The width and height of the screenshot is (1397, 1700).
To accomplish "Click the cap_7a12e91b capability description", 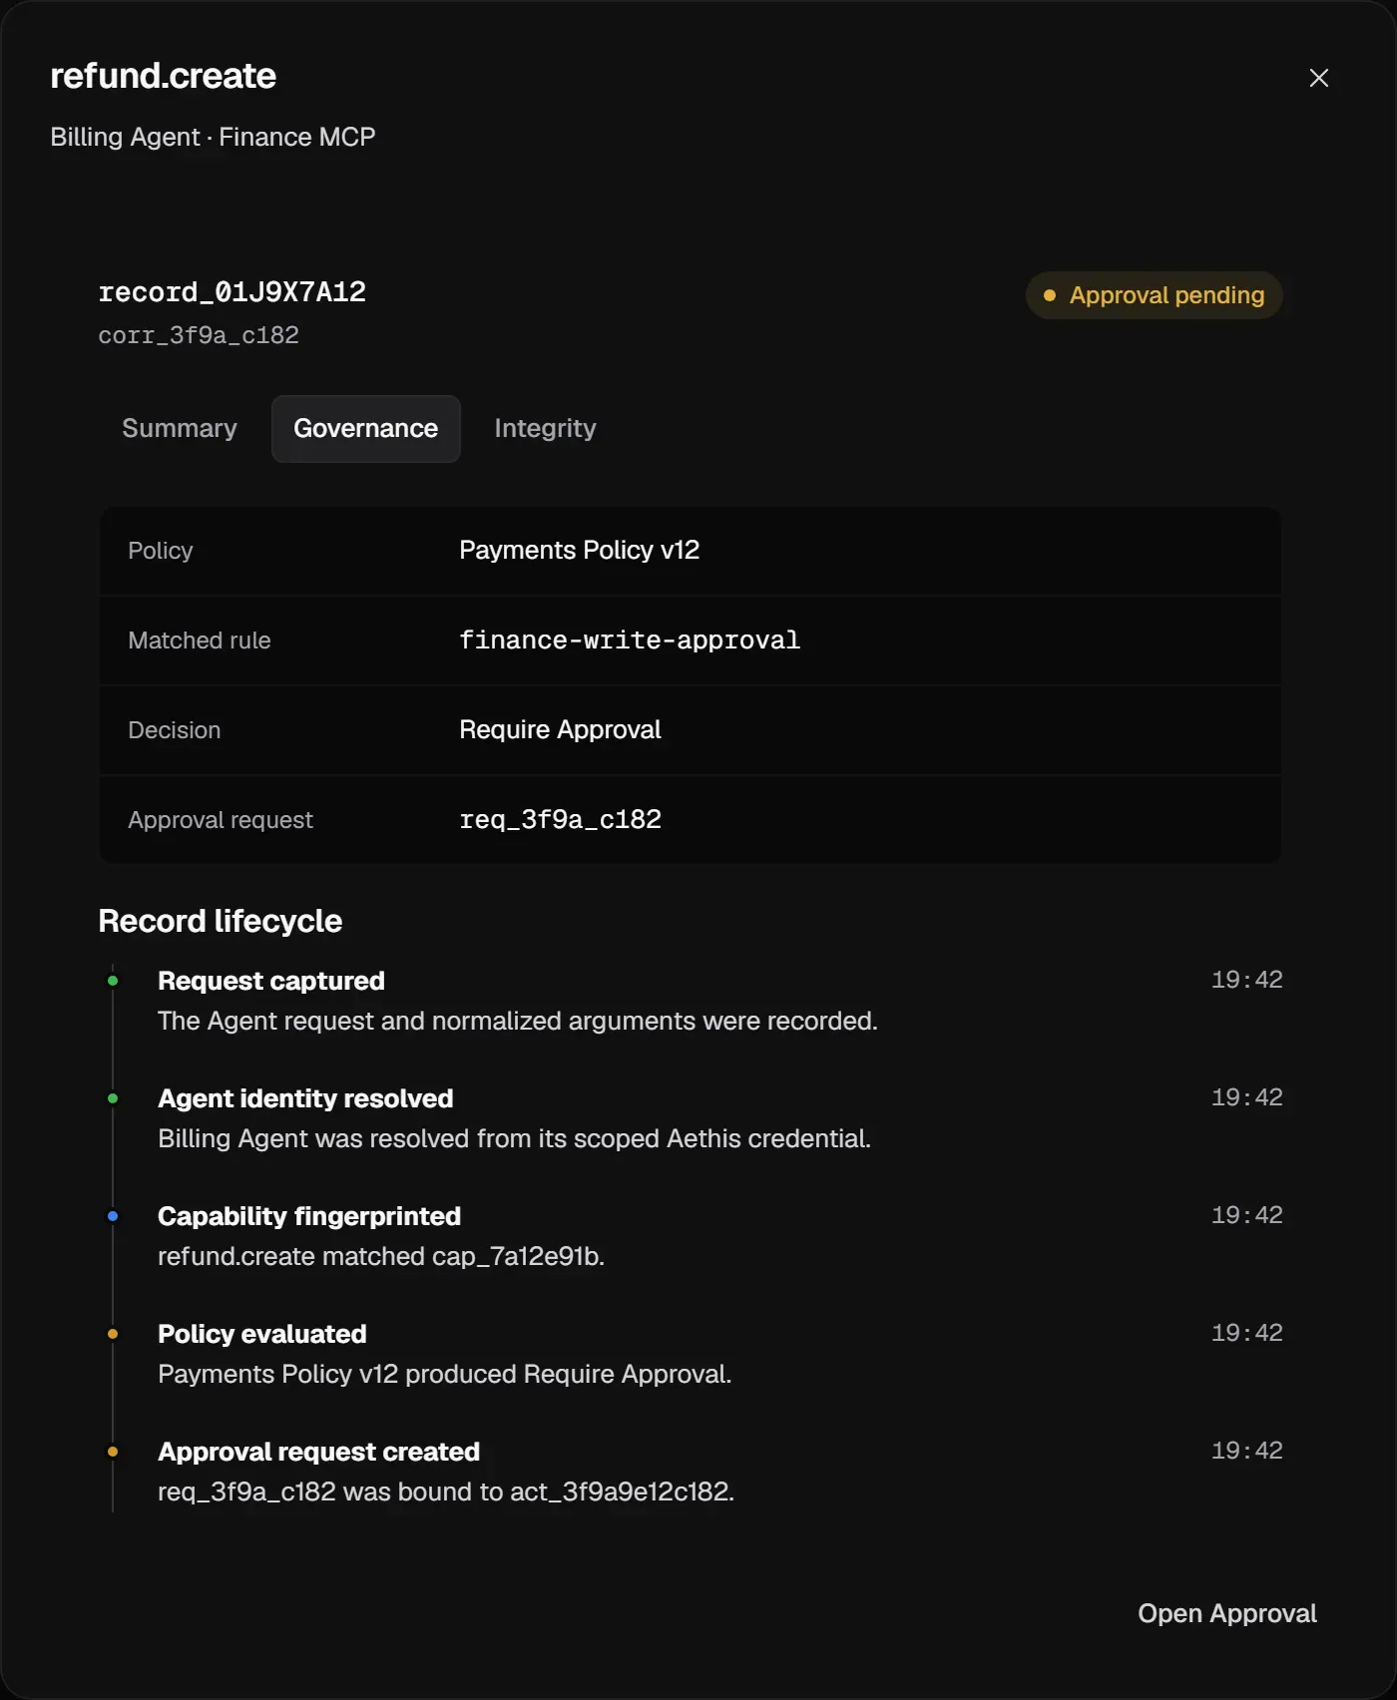I will click(x=381, y=1256).
